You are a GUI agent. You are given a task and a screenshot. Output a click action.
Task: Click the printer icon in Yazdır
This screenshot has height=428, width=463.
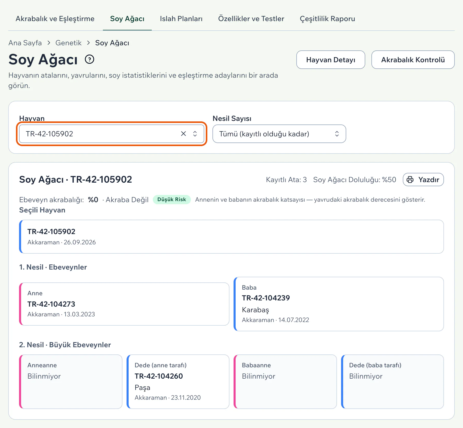(x=410, y=180)
